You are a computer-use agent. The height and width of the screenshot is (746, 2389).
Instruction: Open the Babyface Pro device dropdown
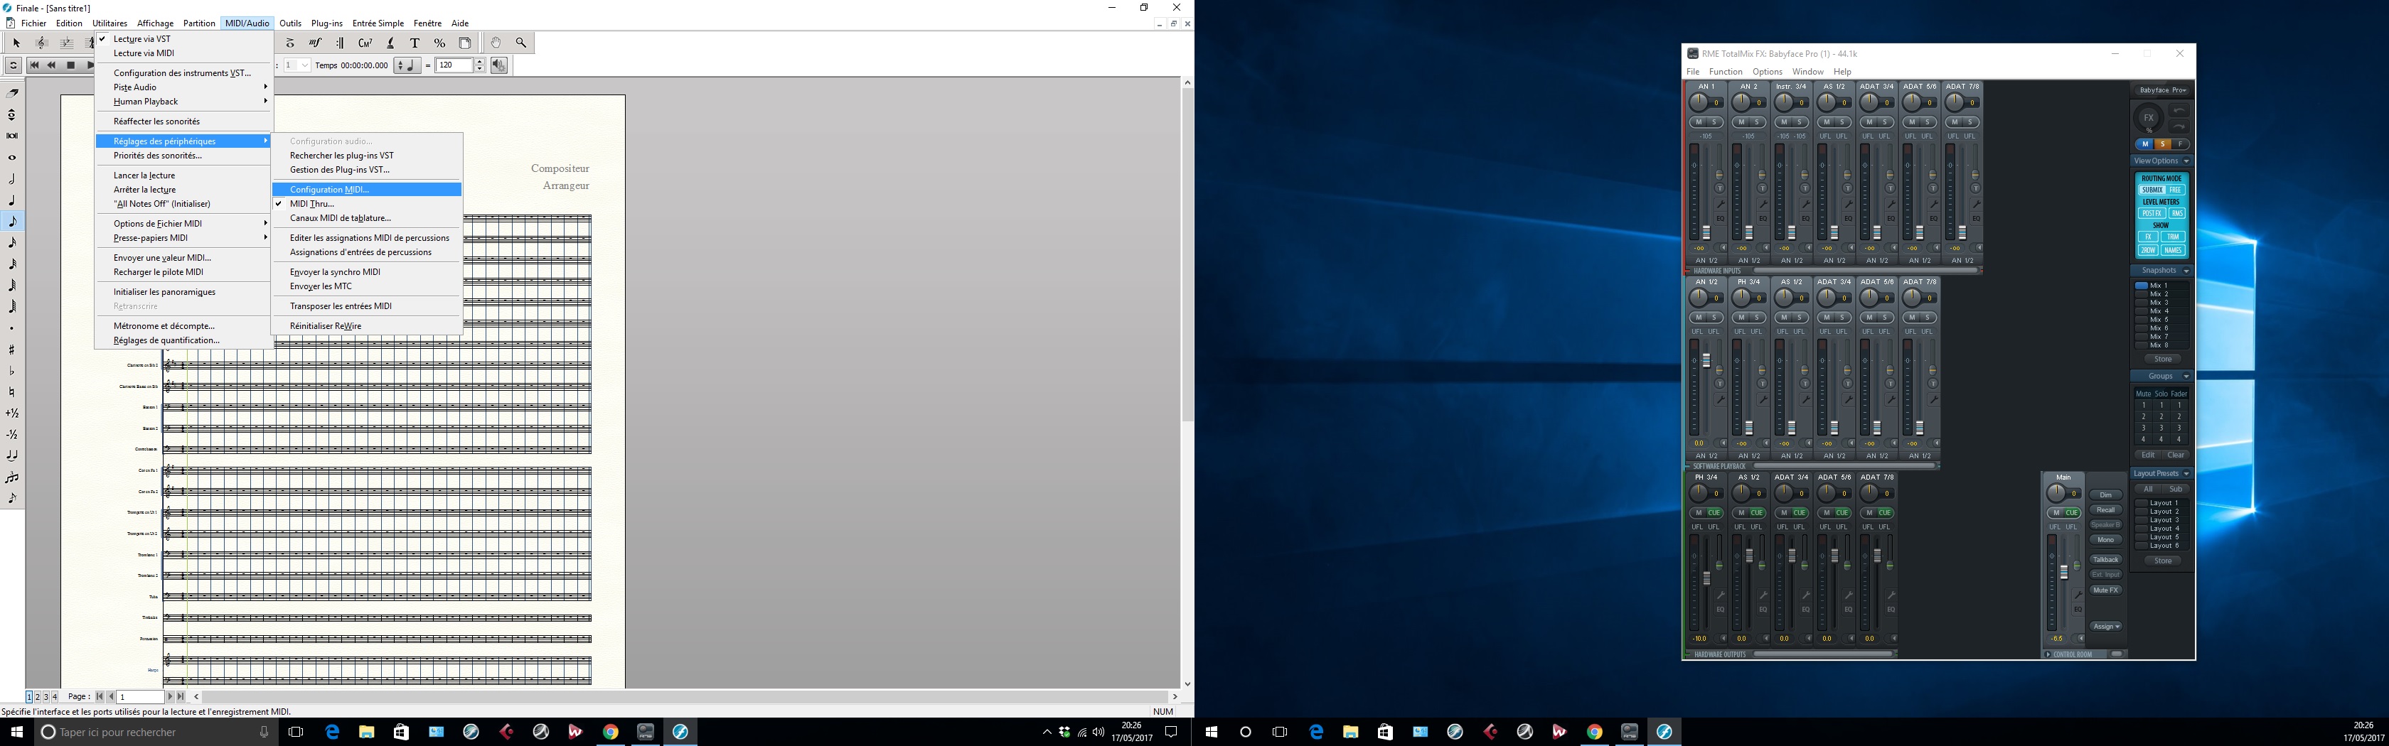click(x=2161, y=91)
